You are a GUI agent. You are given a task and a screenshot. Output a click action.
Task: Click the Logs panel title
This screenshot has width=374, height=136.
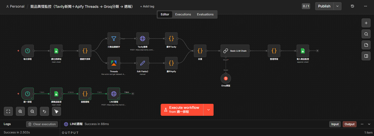(x=7, y=124)
